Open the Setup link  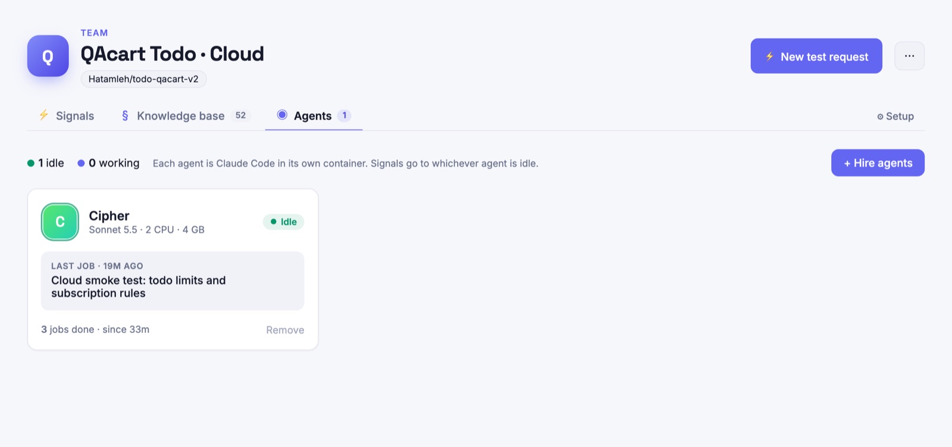coord(895,116)
